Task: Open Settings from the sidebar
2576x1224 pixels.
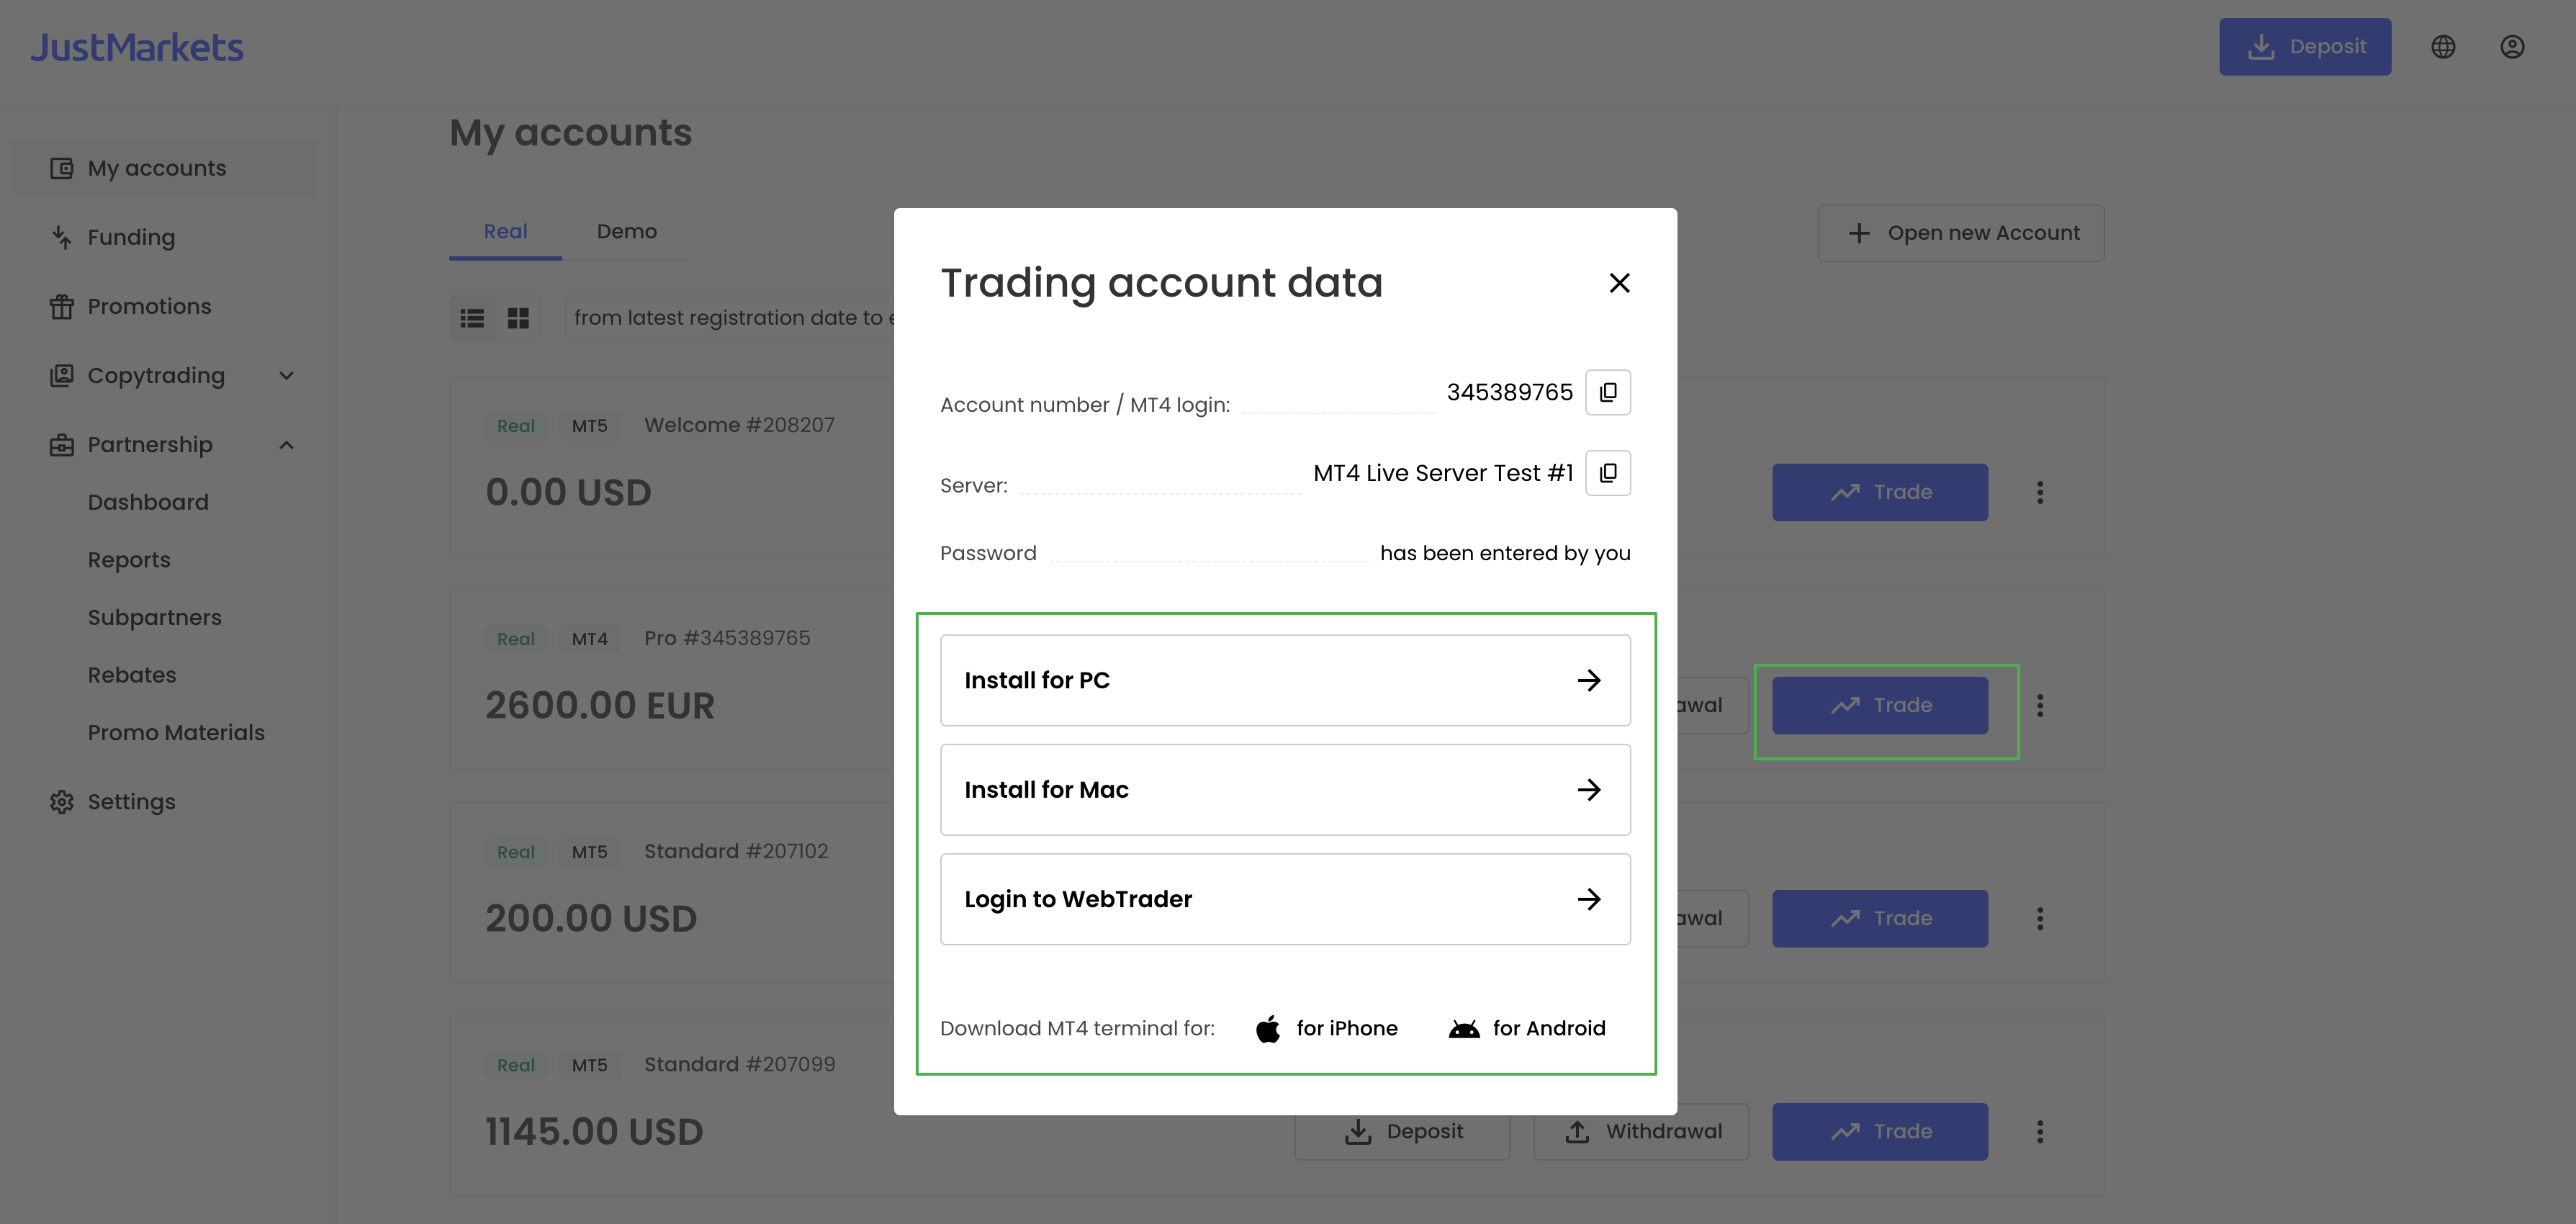Action: pyautogui.click(x=131, y=802)
